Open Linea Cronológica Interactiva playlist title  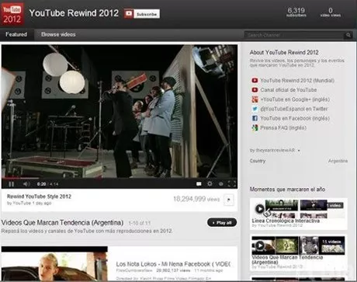point(286,221)
